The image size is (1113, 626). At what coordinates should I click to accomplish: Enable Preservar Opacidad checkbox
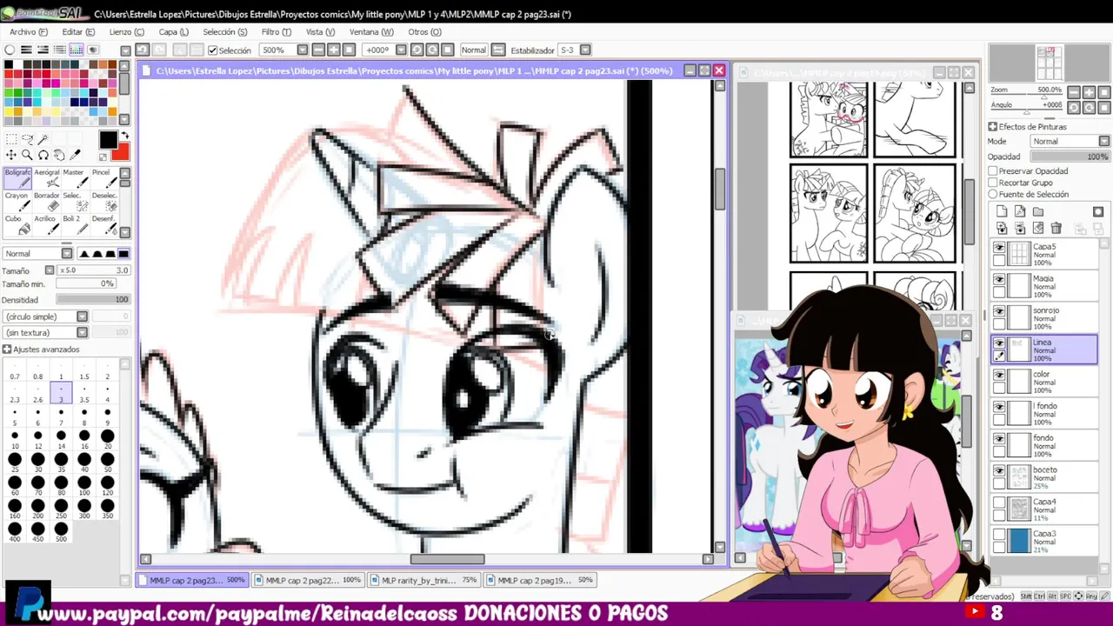[993, 171]
